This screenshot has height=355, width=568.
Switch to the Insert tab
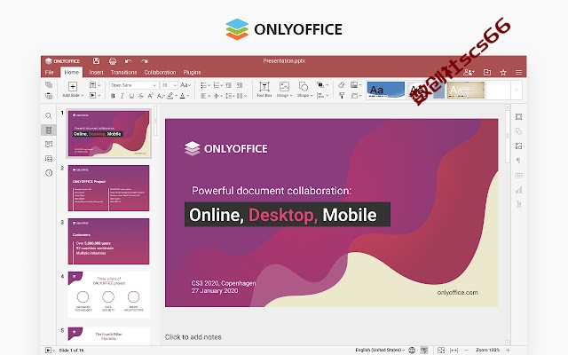click(x=97, y=73)
